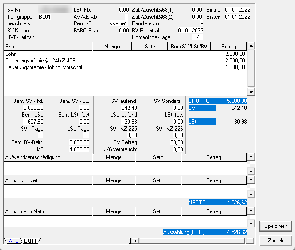Click left arrow of horizontal scrollbar
This screenshot has width=295, height=250.
click(136, 241)
